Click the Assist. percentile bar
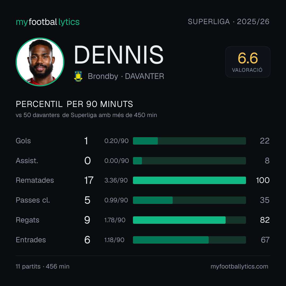286x286 pixels. [x=189, y=161]
